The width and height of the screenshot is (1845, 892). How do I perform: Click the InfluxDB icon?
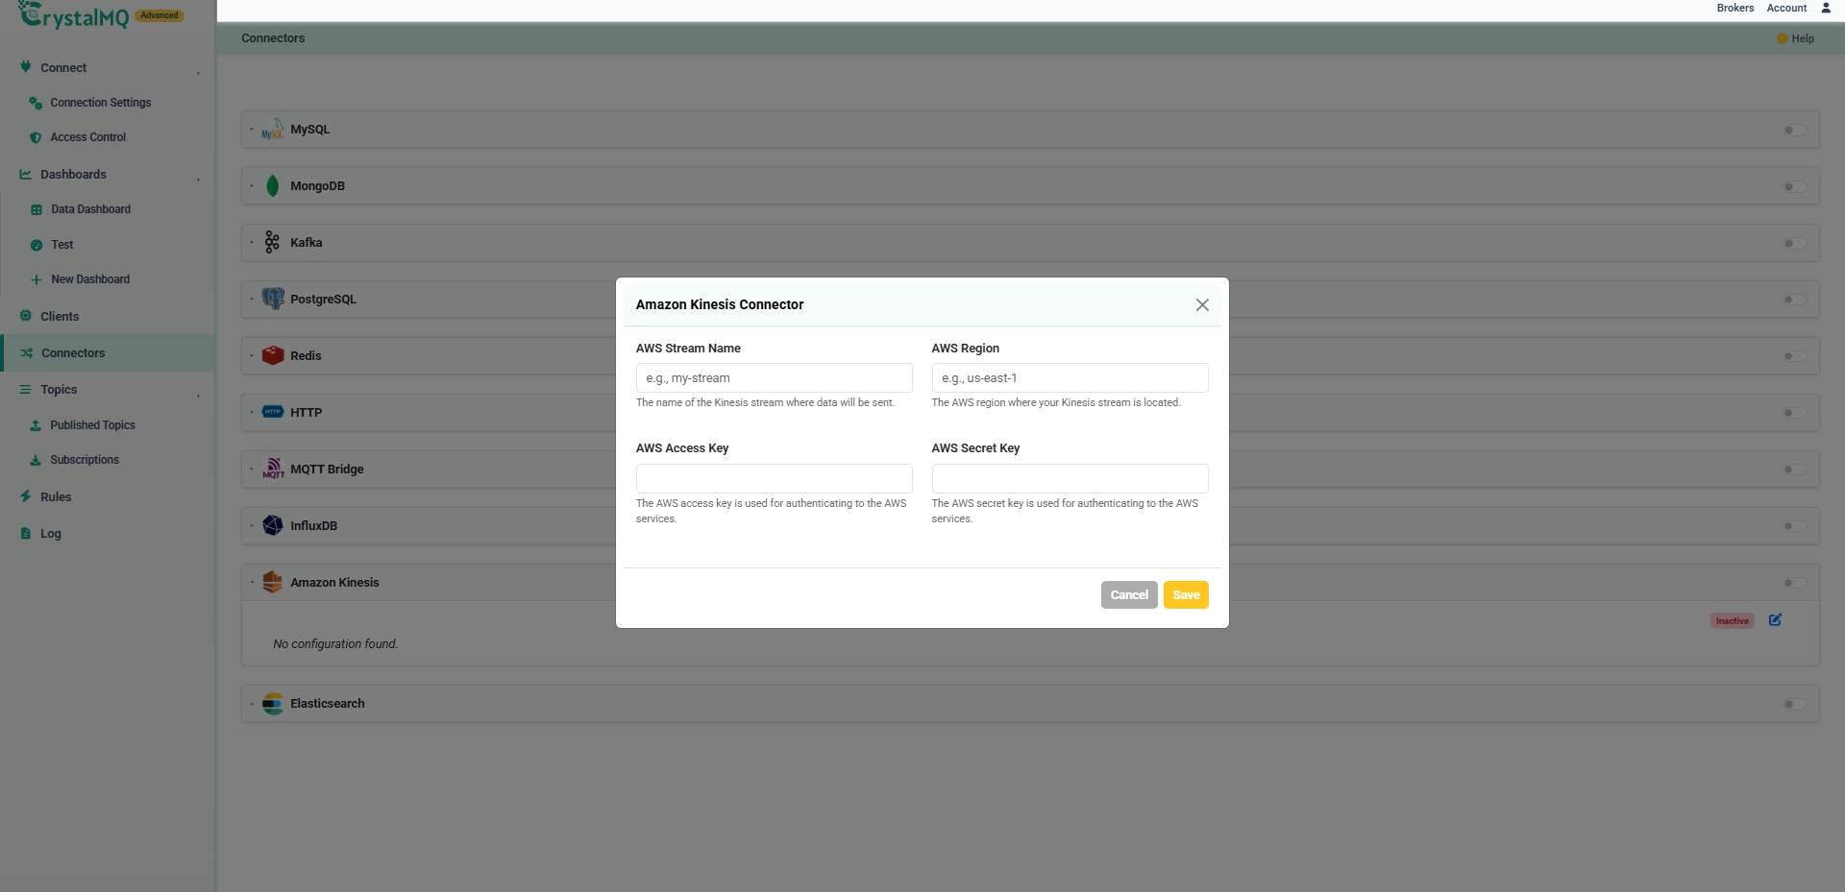273,526
